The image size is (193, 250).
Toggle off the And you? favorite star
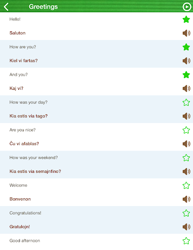tap(186, 75)
